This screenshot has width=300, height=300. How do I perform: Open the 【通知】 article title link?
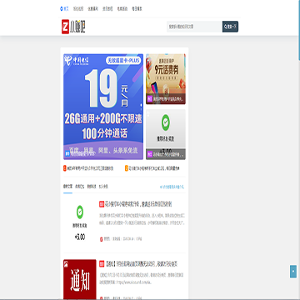(x=141, y=264)
